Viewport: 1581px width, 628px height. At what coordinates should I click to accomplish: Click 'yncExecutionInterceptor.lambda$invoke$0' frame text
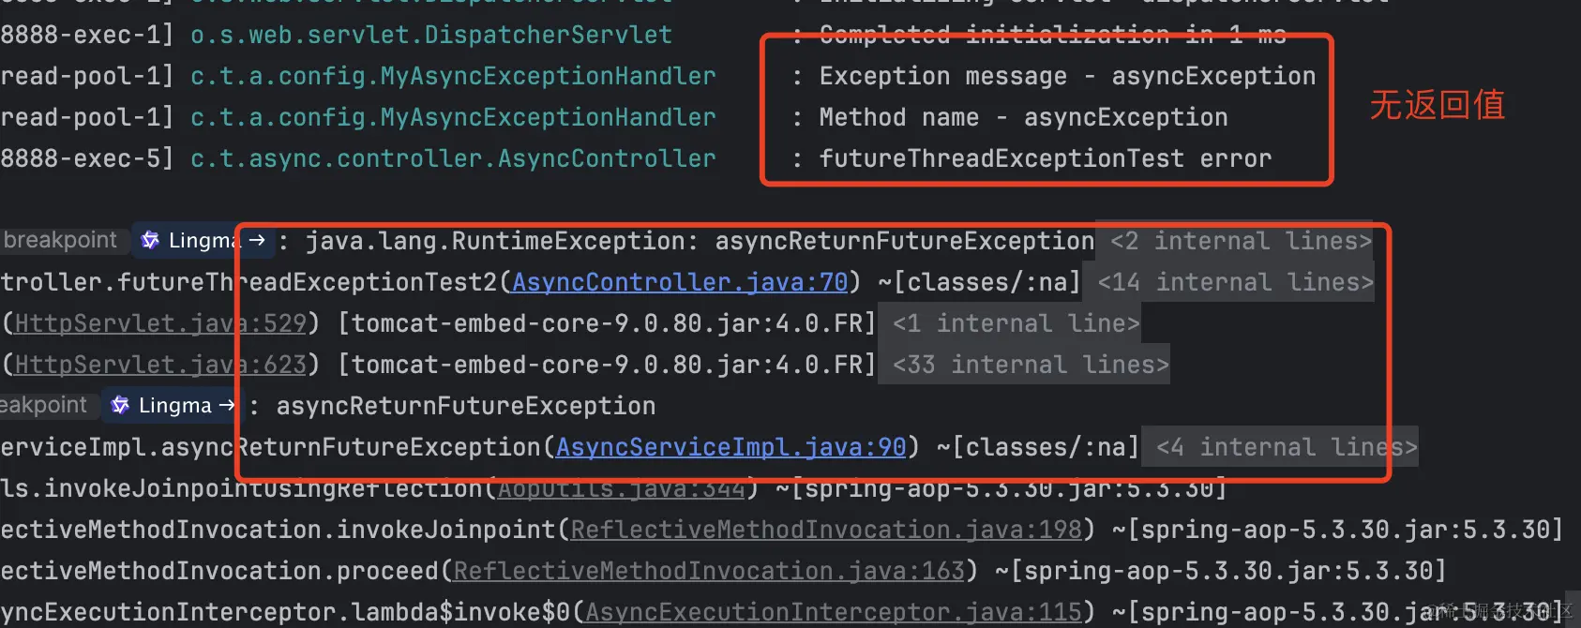(285, 612)
